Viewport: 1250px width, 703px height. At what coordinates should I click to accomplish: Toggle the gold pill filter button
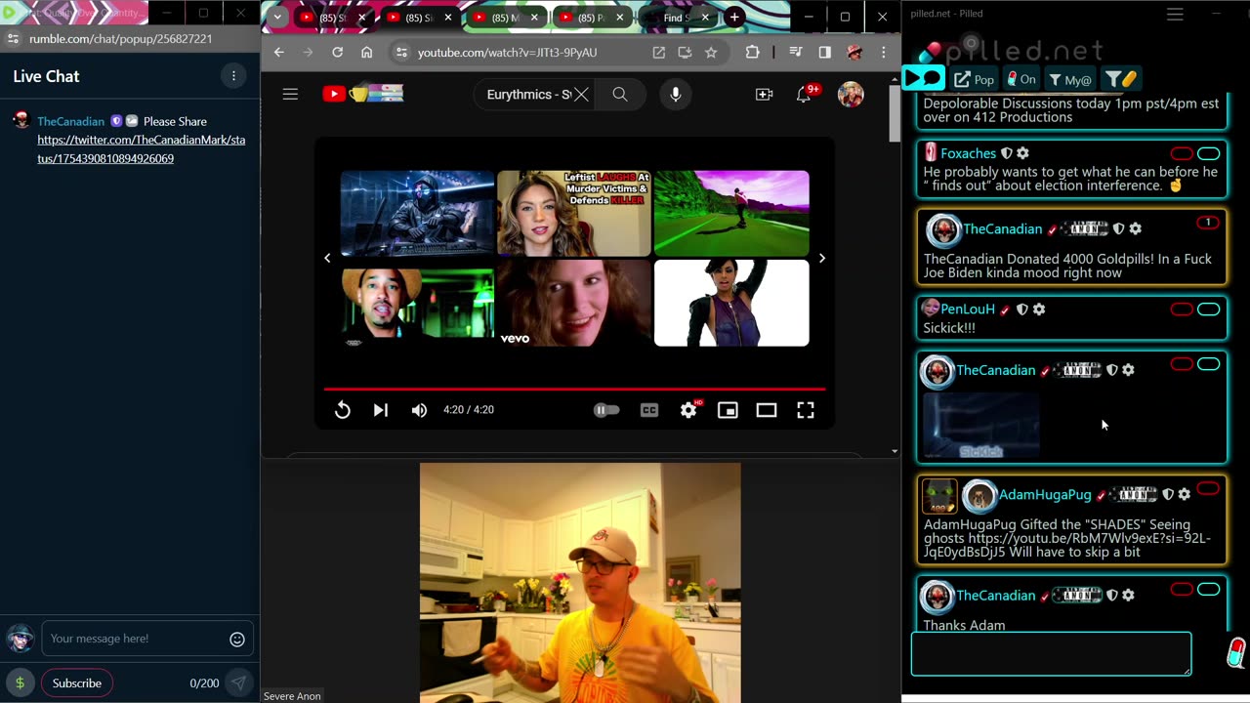tap(1121, 79)
